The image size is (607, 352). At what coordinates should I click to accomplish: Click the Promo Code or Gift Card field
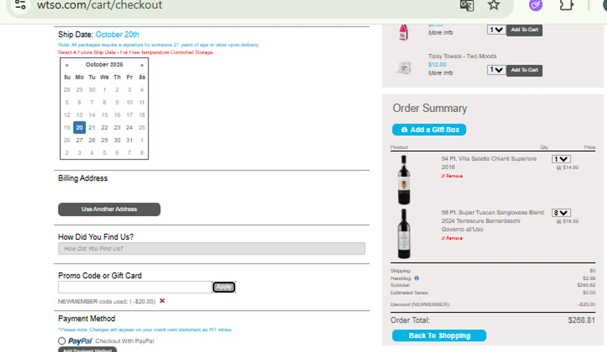click(135, 287)
